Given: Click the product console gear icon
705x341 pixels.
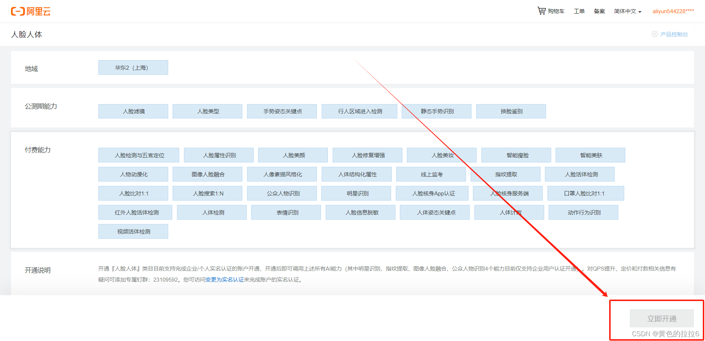Looking at the screenshot, I should [655, 34].
